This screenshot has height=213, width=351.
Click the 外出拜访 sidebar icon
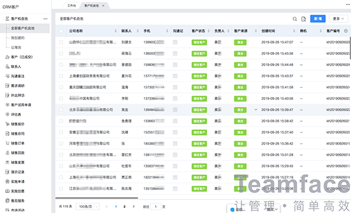coord(8,95)
